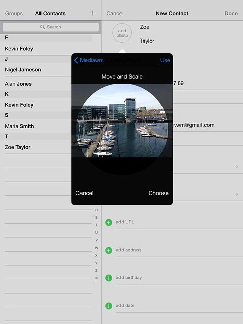This screenshot has height=324, width=243.
Task: Click the marina photo crop preview
Action: point(122,120)
